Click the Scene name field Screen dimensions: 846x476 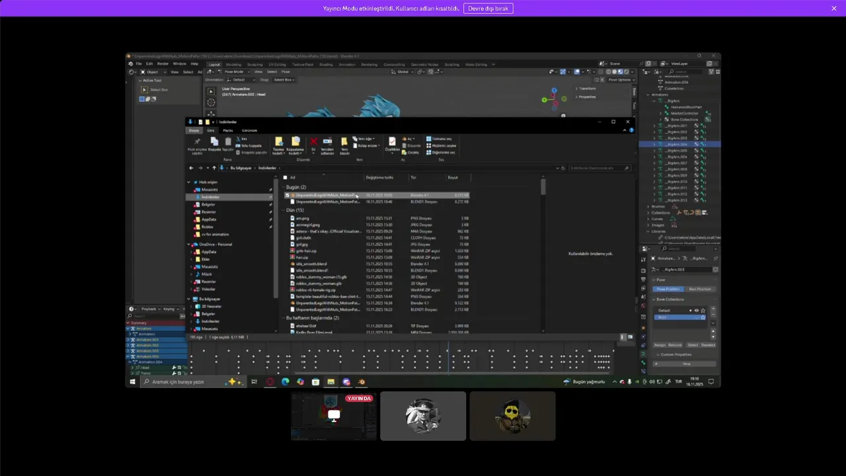click(x=623, y=63)
